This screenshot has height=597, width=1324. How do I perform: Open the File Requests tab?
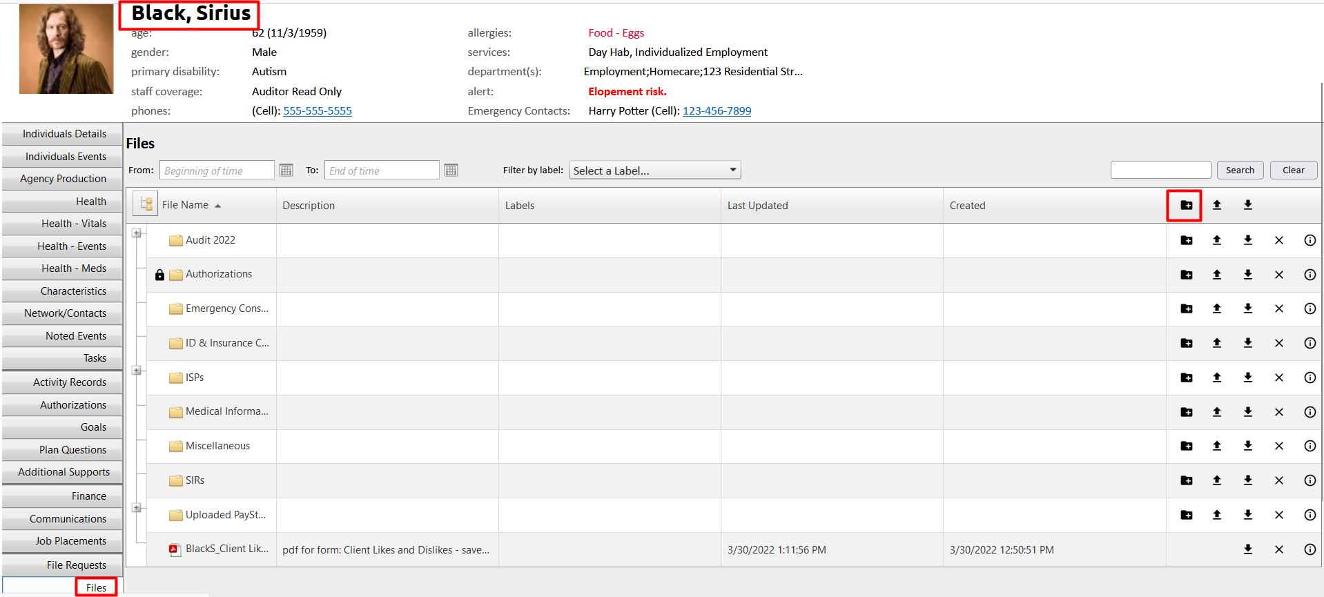point(62,565)
